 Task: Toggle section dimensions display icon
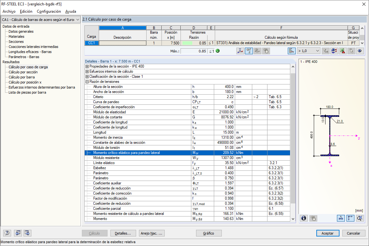click(341, 218)
